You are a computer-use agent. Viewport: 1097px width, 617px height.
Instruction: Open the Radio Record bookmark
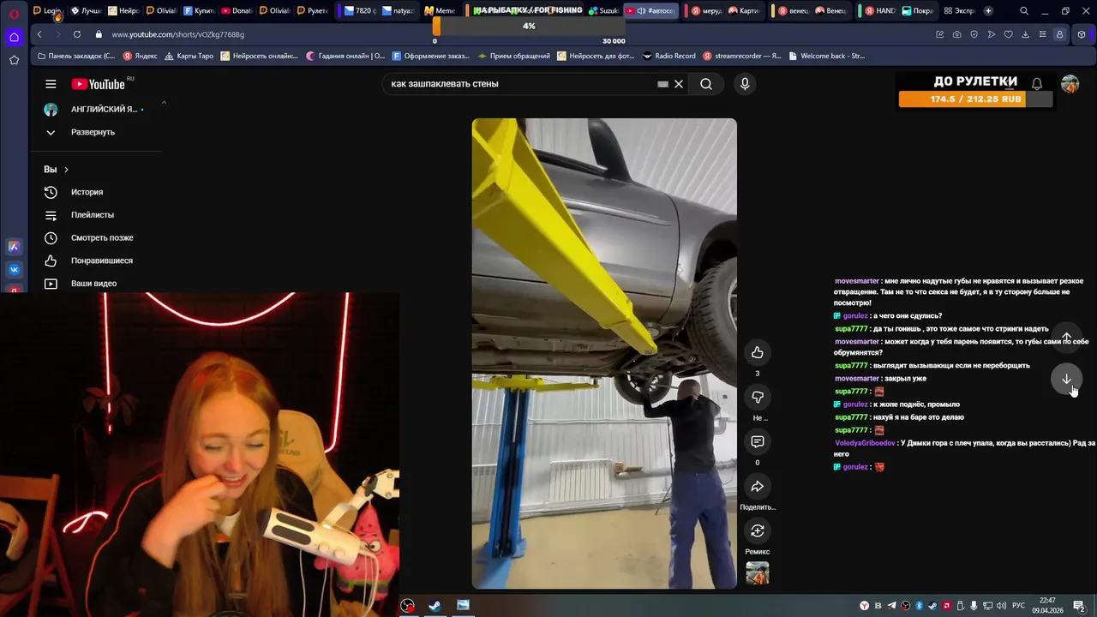(x=669, y=56)
